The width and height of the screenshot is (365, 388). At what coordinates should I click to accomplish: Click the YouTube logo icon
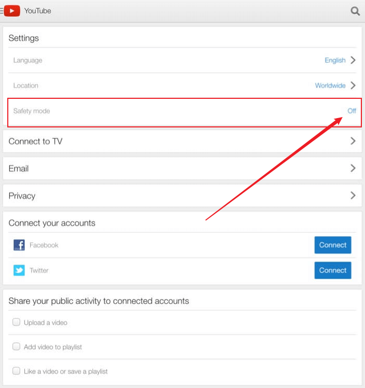[x=12, y=11]
